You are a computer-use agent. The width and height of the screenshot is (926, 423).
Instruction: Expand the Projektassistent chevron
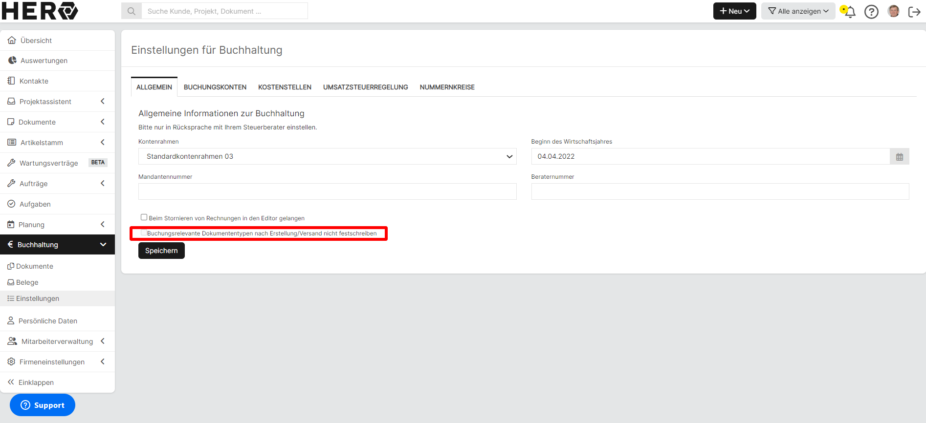coord(103,101)
